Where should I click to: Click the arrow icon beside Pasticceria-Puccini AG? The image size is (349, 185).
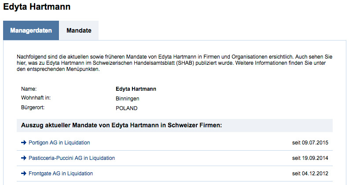tap(24, 158)
